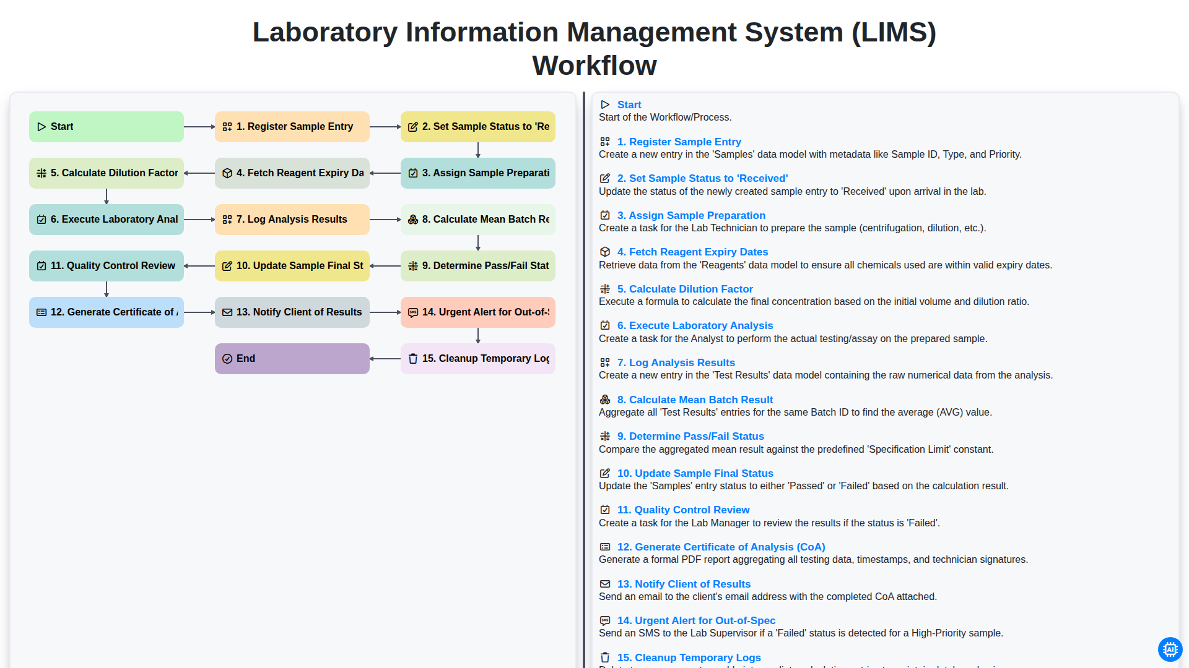Click the page title 'Laboratory Information Management System'
Image resolution: width=1189 pixels, height=668 pixels.
point(594,49)
